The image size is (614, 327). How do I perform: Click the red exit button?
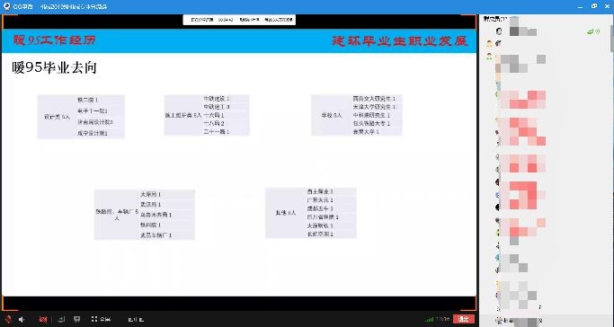[464, 319]
